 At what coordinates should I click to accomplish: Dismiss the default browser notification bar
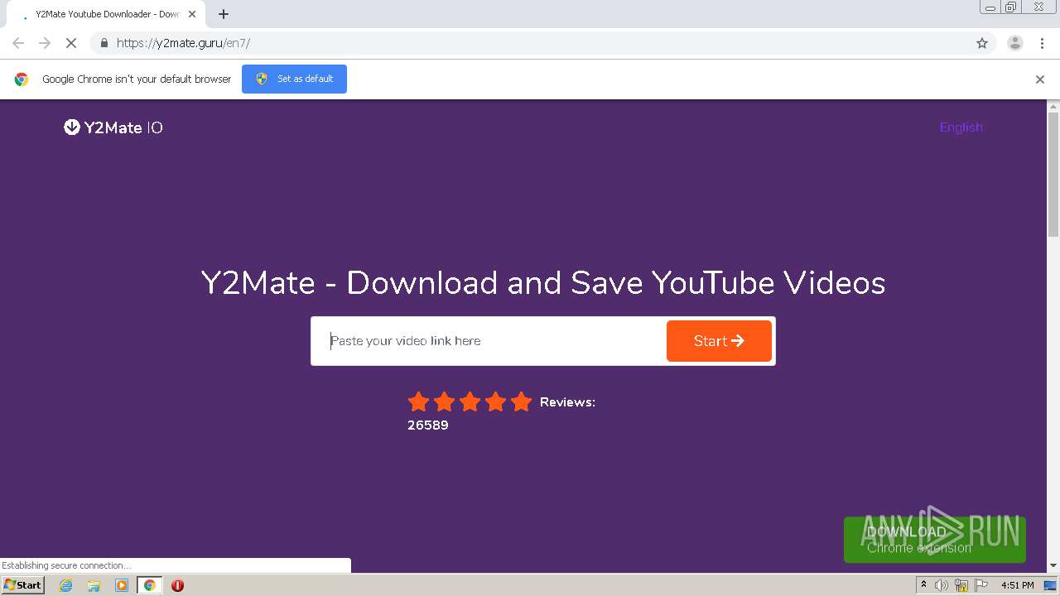coord(1040,79)
